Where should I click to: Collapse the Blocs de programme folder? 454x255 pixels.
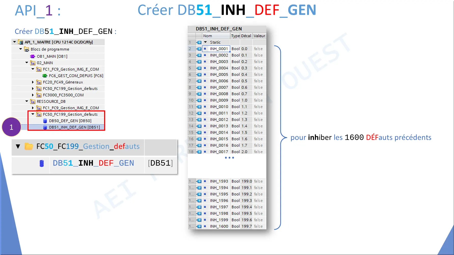(x=21, y=49)
